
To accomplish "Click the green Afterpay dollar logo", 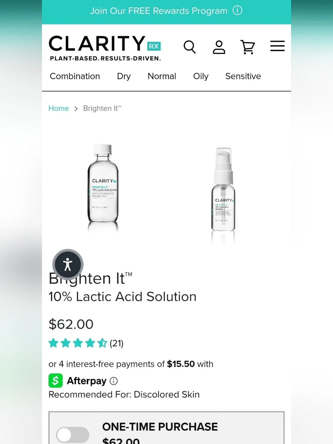I will click(x=56, y=381).
